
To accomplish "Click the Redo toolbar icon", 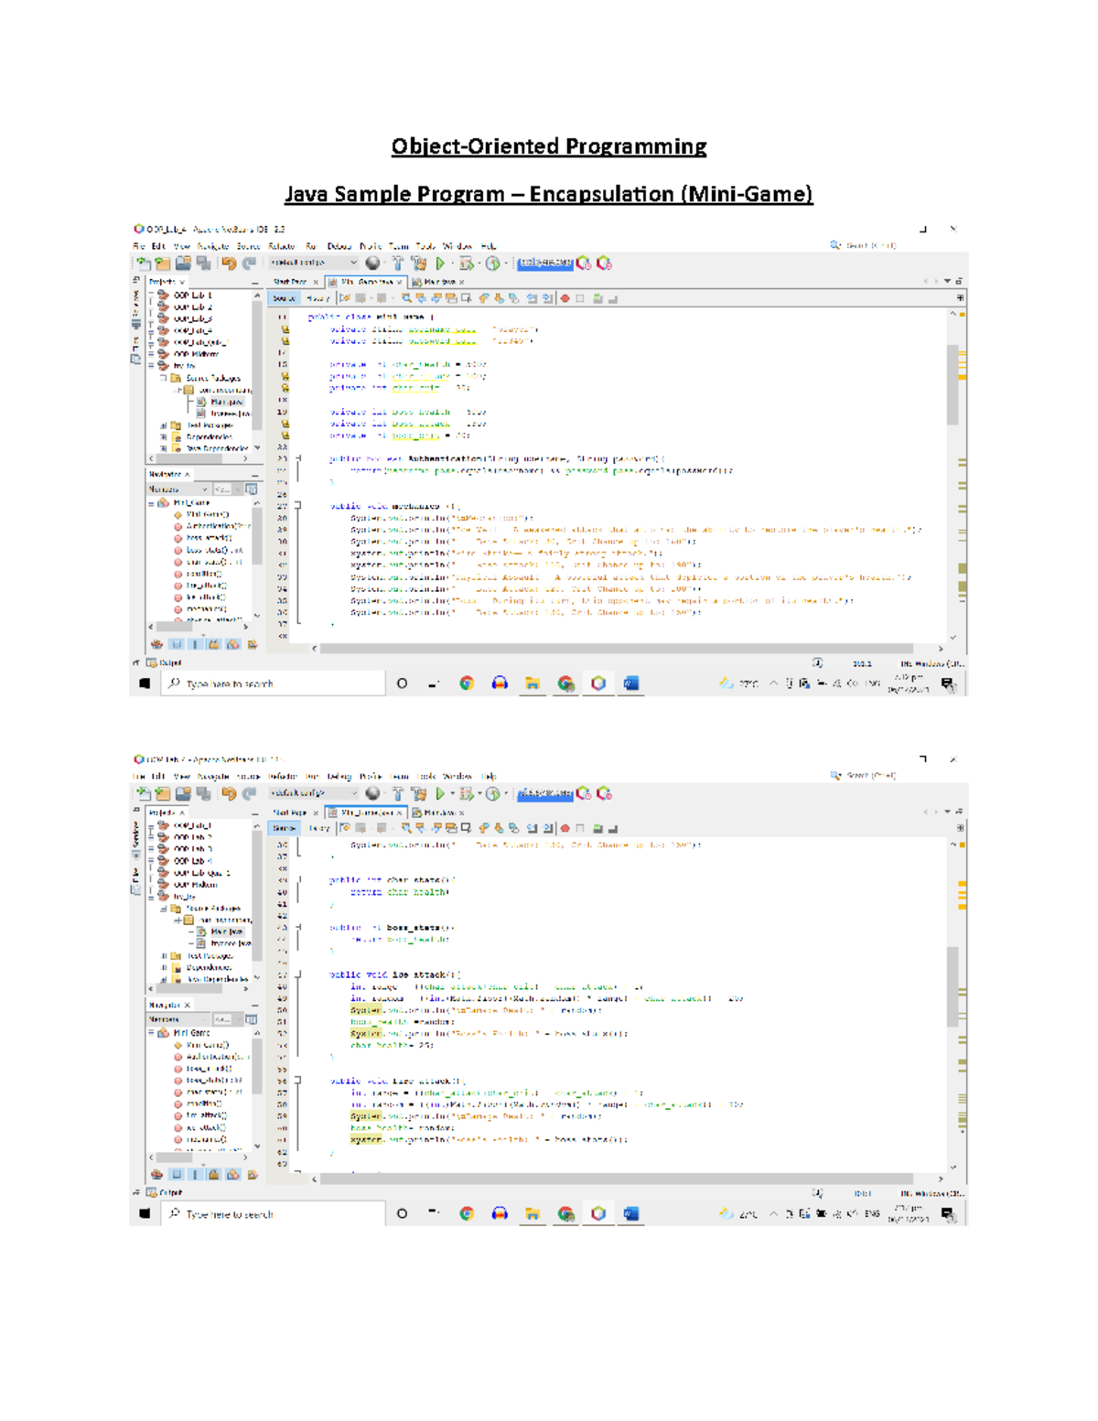I will click(251, 264).
